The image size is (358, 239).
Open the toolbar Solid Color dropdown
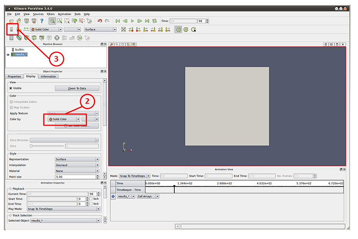pyautogui.click(x=46, y=30)
